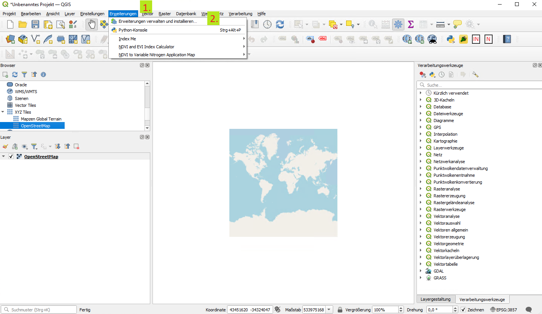Viewport: 542px width, 314px height.
Task: Click the red IN plugin icon
Action: point(476,39)
